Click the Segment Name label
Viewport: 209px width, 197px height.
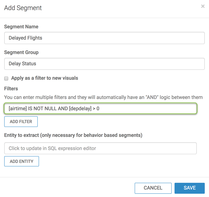coord(21,27)
